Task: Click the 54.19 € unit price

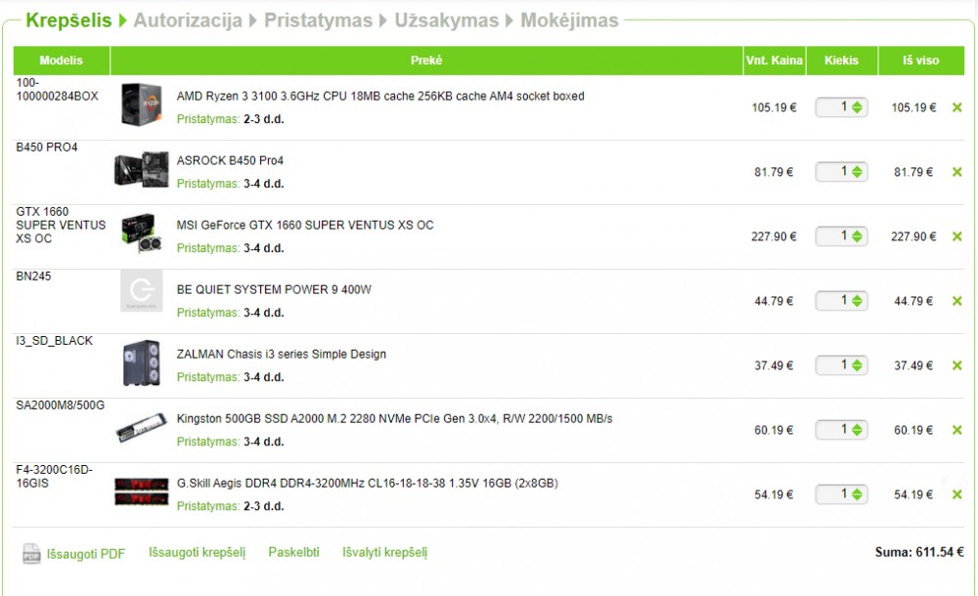Action: [x=774, y=495]
